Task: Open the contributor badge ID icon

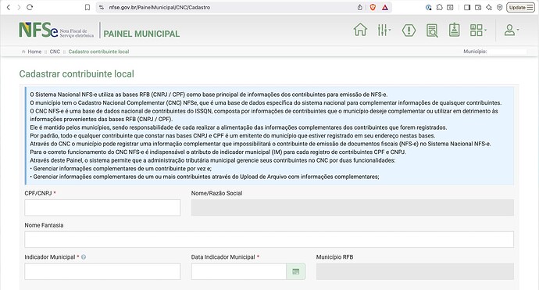Action: [455, 30]
